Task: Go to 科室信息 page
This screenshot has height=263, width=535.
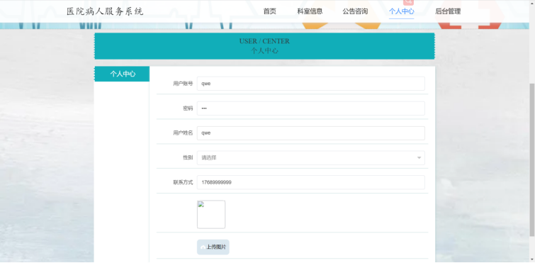Action: tap(310, 11)
